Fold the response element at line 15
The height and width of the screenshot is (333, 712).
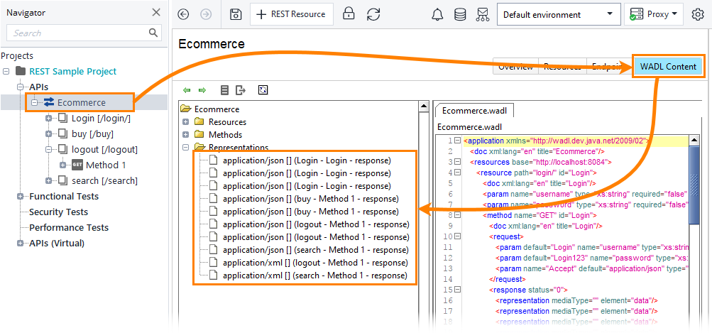coord(458,290)
